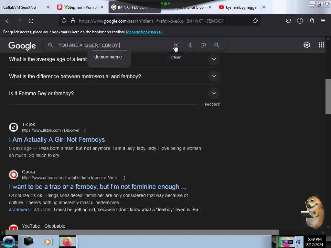Screen dimensions: 331x248
Task: Click the horizontal scrollbar at the page bottom
Action: tap(142, 232)
